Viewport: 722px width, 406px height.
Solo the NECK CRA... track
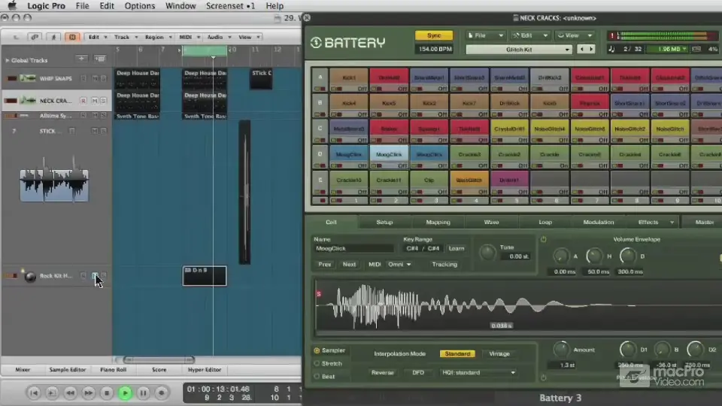coord(103,100)
